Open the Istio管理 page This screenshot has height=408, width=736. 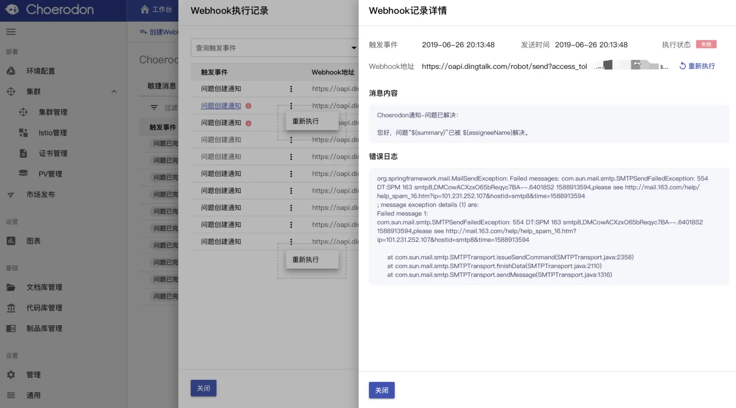(x=53, y=133)
